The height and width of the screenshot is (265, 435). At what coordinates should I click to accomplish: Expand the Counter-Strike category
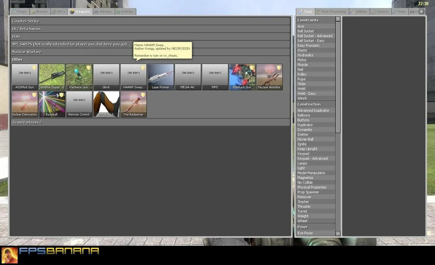tap(150, 21)
